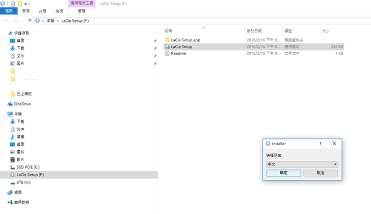Click the 236 KB size cell

[x=337, y=47]
